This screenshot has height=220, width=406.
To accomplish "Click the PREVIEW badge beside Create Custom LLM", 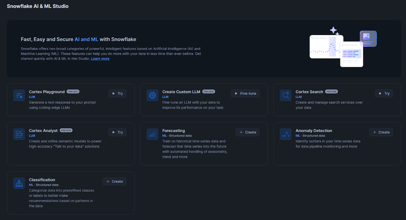I will coord(209,91).
